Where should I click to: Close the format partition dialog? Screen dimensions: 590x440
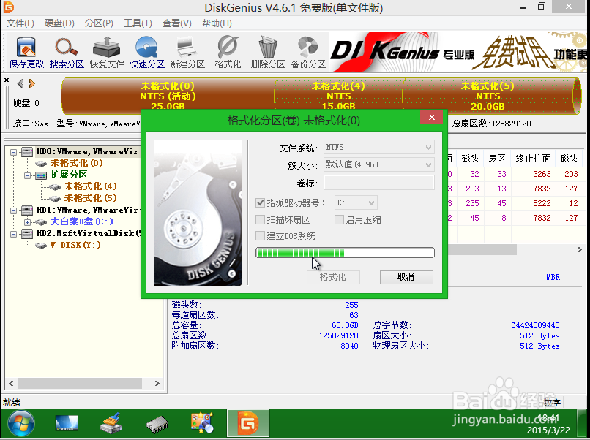pos(432,117)
